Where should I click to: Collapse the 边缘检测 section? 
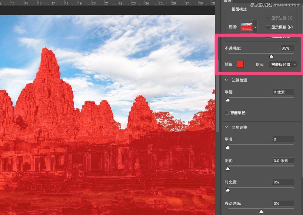(x=226, y=80)
